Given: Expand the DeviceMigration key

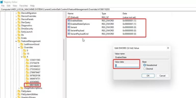Looking at the screenshot, I should pyautogui.click(x=16, y=13).
